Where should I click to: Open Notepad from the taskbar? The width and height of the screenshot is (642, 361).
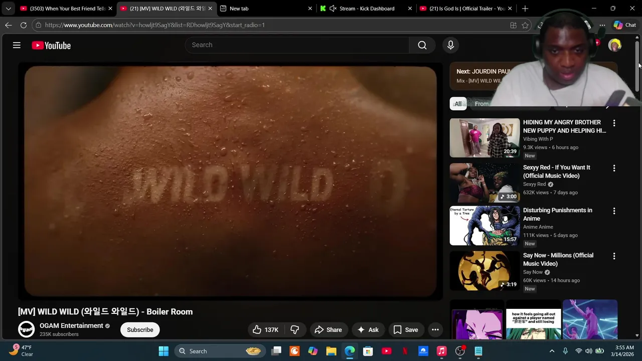click(x=478, y=351)
